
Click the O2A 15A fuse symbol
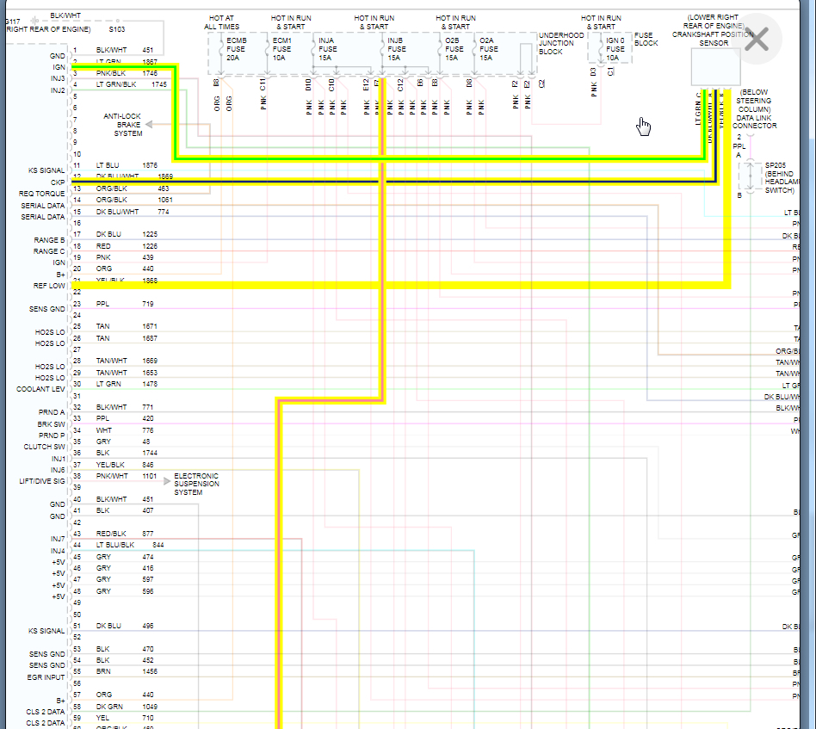coord(474,51)
